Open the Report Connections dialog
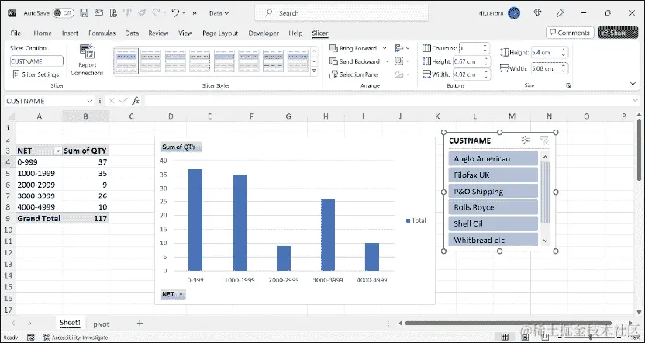Image resolution: width=645 pixels, height=343 pixels. pos(87,61)
